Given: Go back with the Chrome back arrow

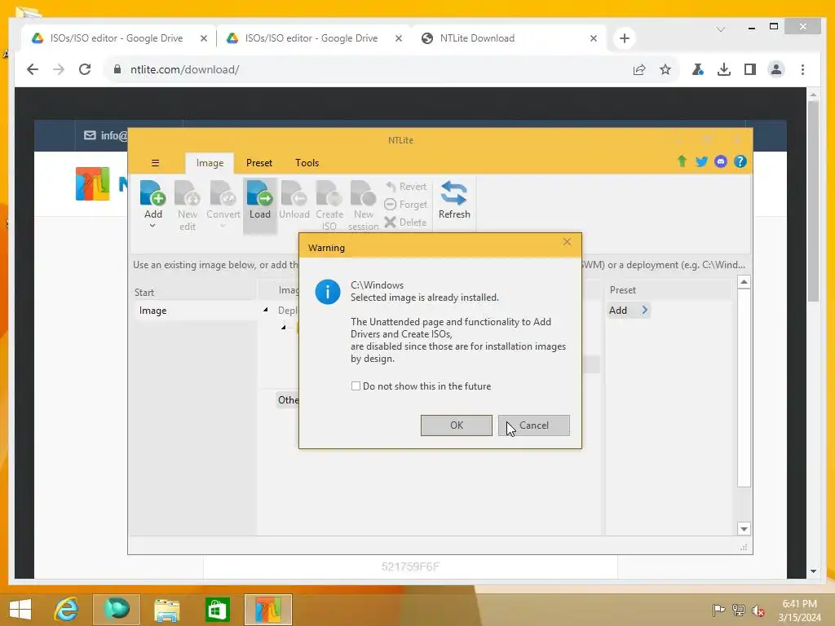Looking at the screenshot, I should click(33, 69).
